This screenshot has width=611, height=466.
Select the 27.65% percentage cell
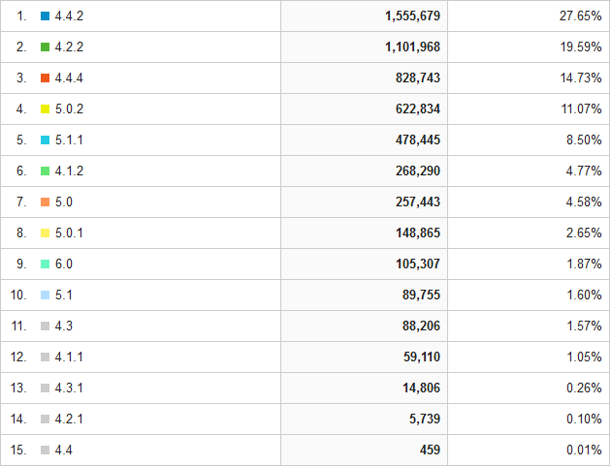click(529, 16)
